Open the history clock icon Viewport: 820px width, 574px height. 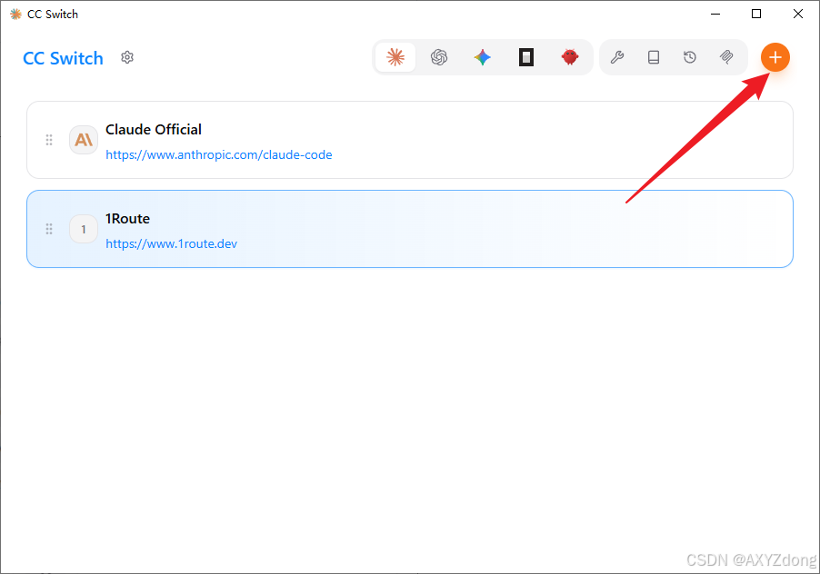690,57
